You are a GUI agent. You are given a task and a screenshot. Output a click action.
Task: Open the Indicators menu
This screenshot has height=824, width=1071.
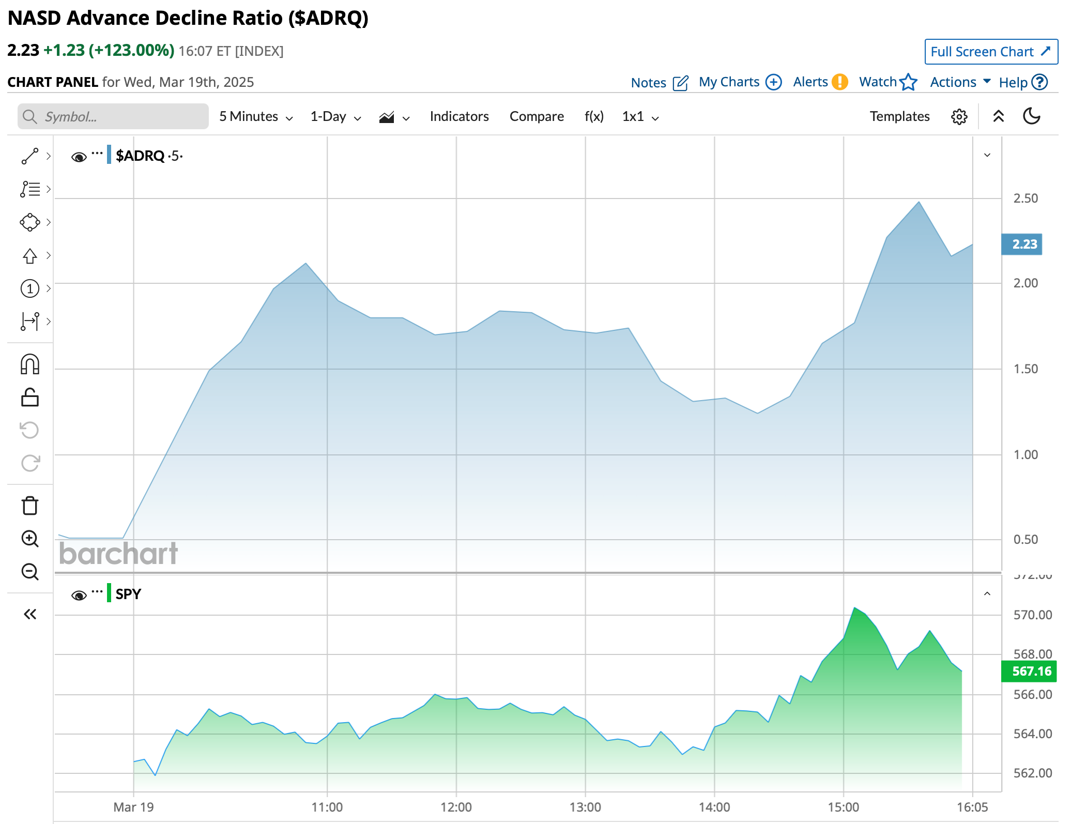click(x=459, y=117)
